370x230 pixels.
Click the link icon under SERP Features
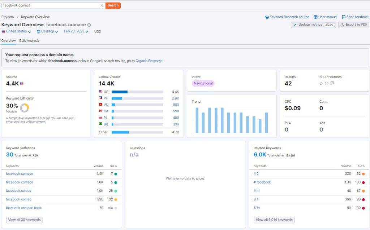coord(327,83)
